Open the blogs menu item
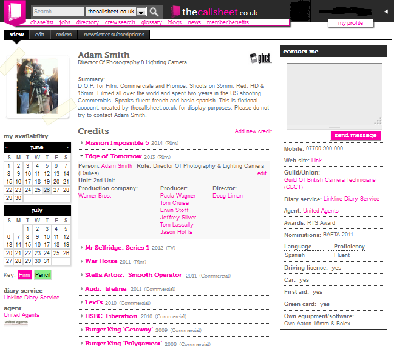This screenshot has height=346, width=394. pos(175,22)
